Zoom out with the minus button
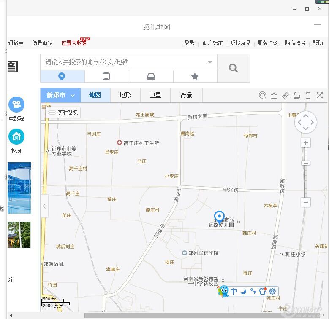Image resolution: width=329 pixels, height=319 pixels. coord(306,202)
